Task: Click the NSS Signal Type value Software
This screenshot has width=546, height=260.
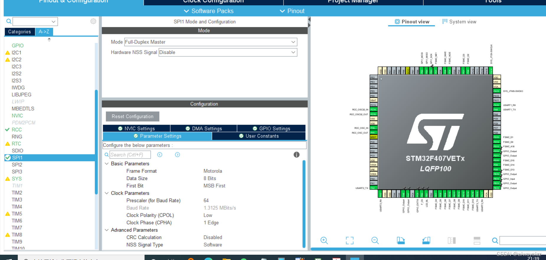Action: coord(213,245)
